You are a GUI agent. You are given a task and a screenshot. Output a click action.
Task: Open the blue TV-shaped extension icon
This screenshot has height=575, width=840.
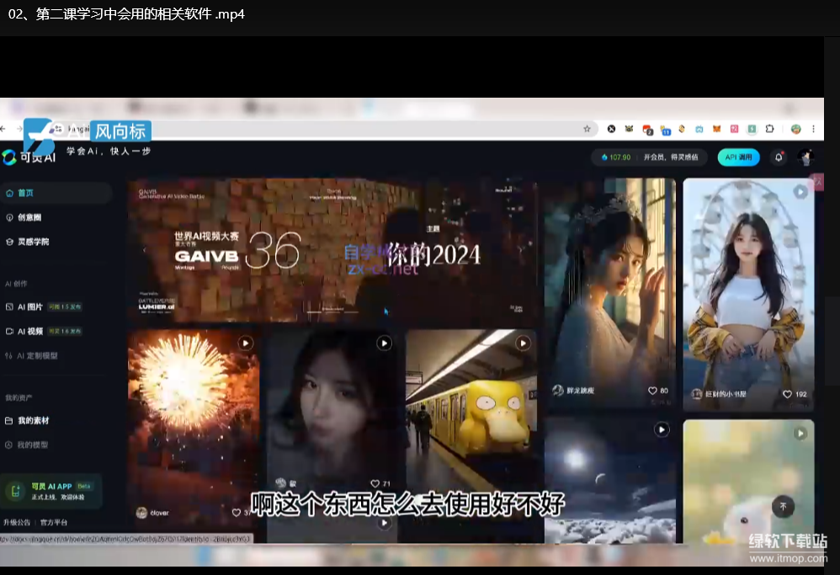(x=699, y=129)
